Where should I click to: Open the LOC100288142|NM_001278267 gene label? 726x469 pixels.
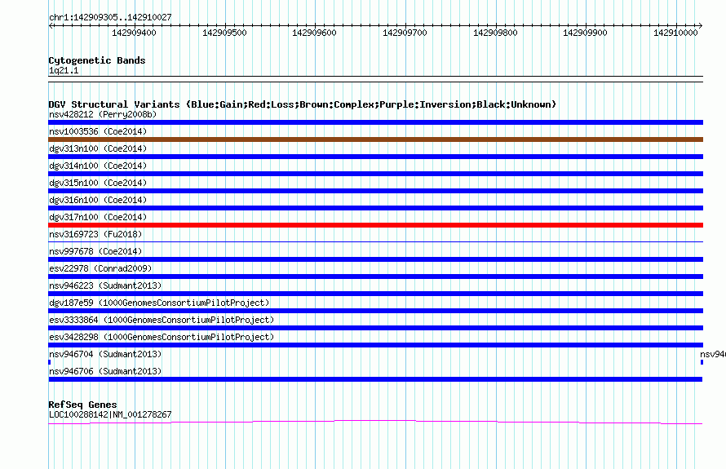110,414
